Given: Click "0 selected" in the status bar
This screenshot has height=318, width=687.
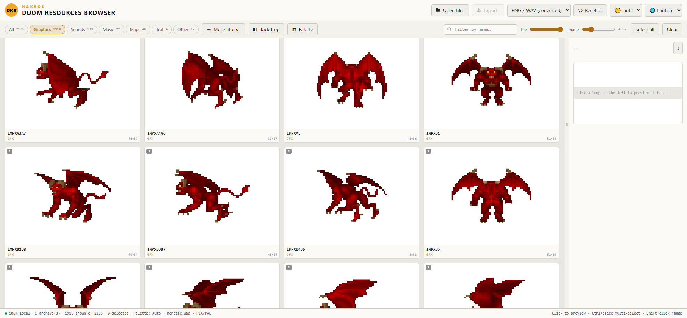Looking at the screenshot, I should pos(118,313).
